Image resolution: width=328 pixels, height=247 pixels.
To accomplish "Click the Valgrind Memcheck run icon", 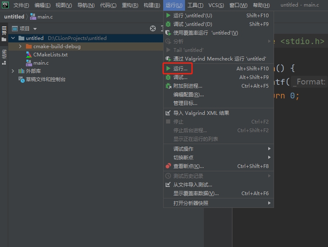I will (168, 59).
